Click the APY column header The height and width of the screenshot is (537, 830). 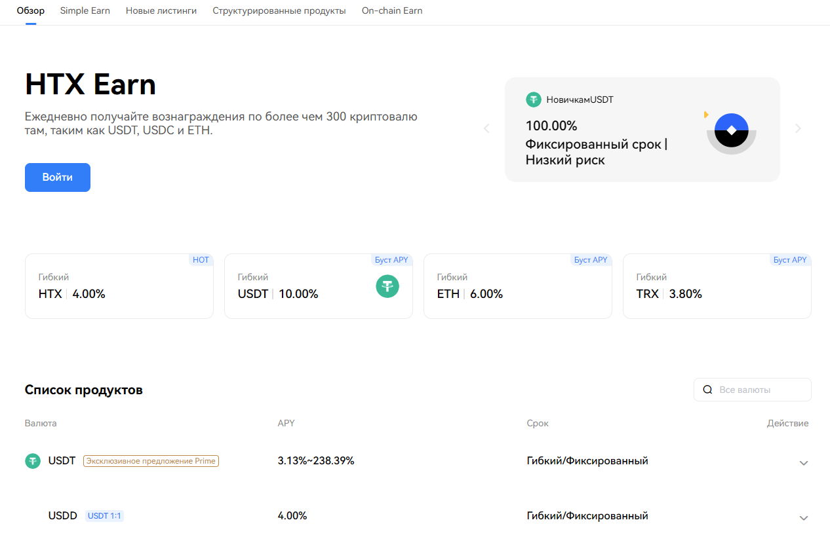tap(287, 423)
